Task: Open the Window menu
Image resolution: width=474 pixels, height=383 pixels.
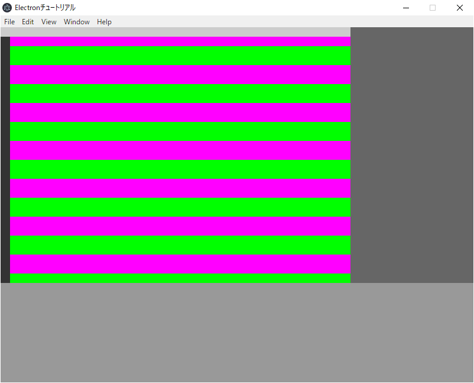Action: [x=76, y=22]
